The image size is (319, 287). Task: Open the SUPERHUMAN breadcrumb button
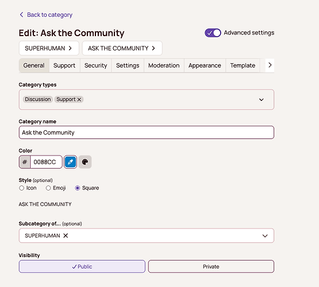point(49,48)
